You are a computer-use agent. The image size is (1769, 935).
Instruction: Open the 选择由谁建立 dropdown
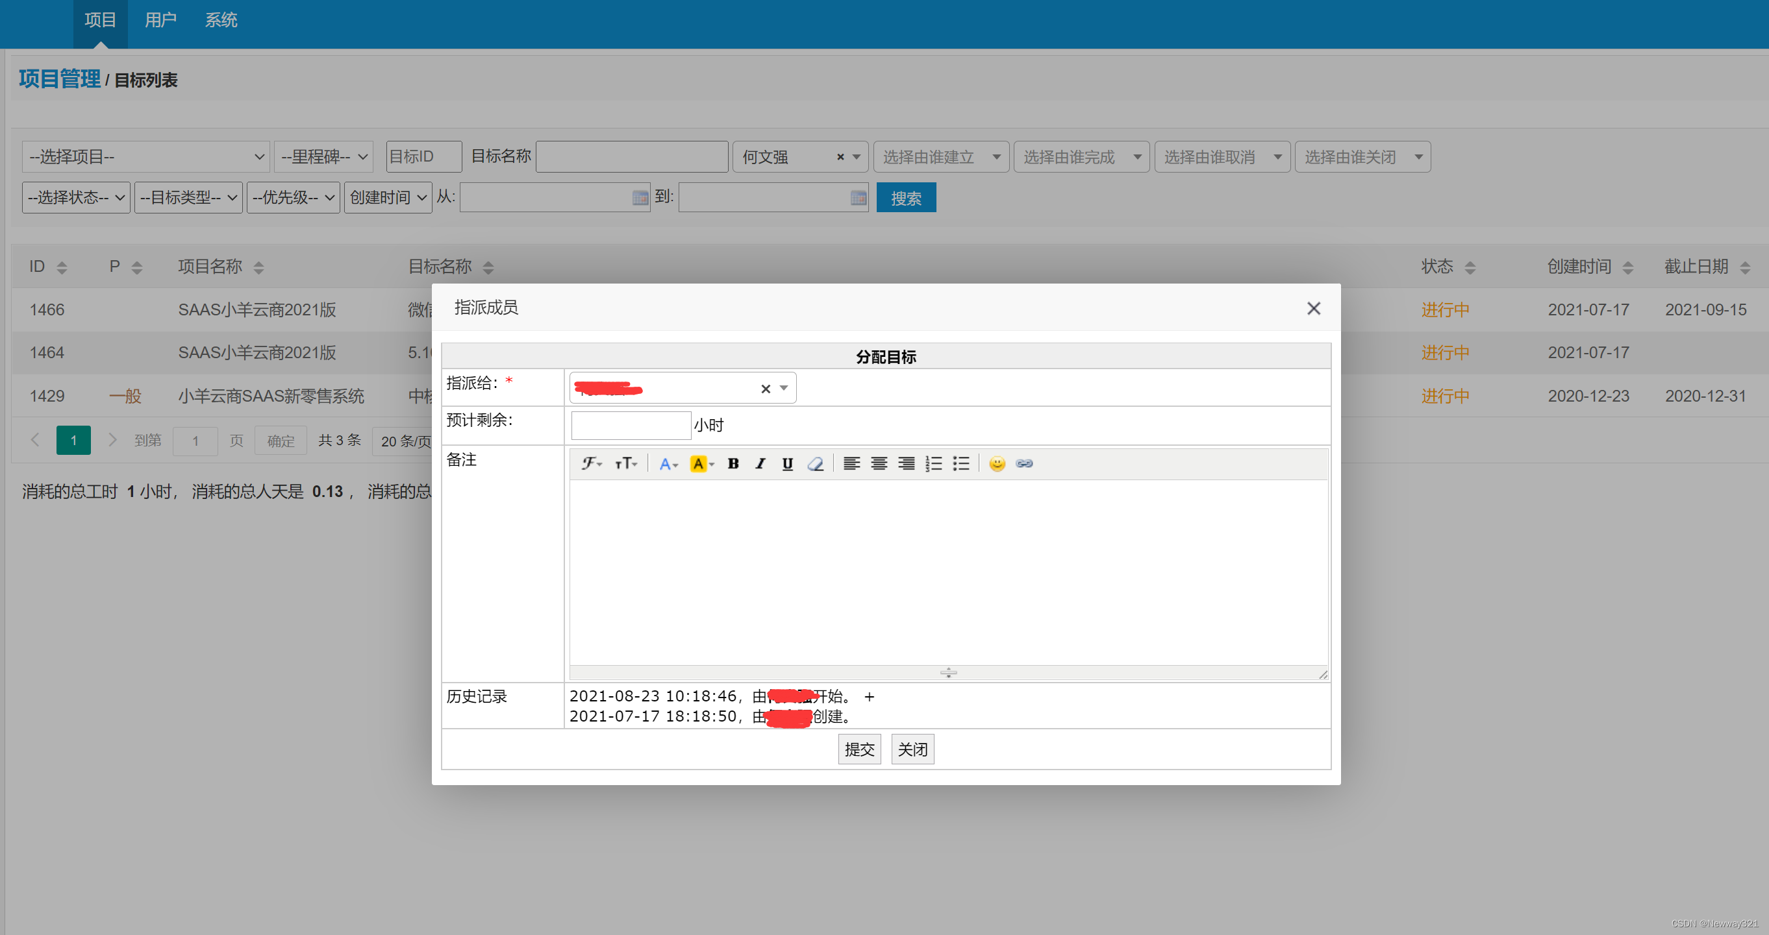point(941,157)
